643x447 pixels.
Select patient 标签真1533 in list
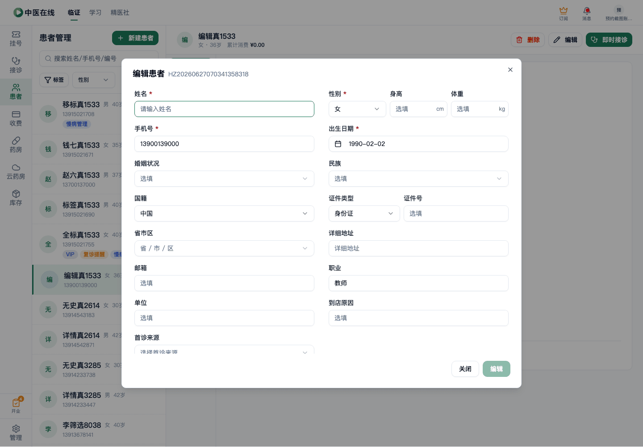pos(77,209)
